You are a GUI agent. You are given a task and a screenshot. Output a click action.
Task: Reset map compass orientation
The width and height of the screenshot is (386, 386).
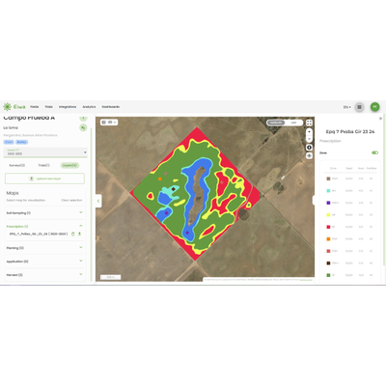[x=309, y=148]
